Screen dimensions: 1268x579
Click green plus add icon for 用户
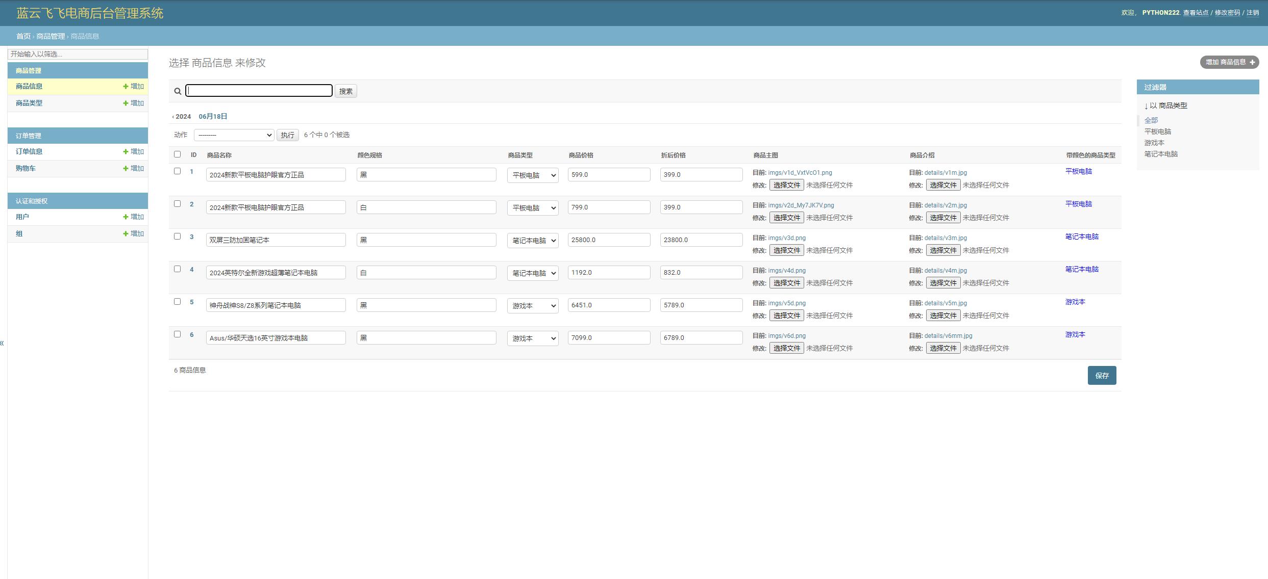click(126, 217)
